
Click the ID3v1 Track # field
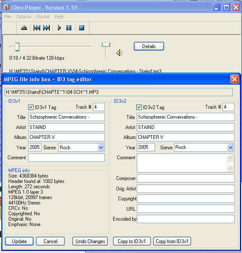coord(99,107)
